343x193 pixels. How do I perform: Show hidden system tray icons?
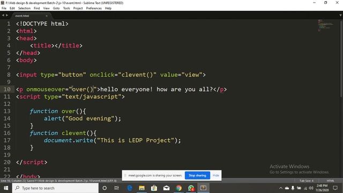281,188
